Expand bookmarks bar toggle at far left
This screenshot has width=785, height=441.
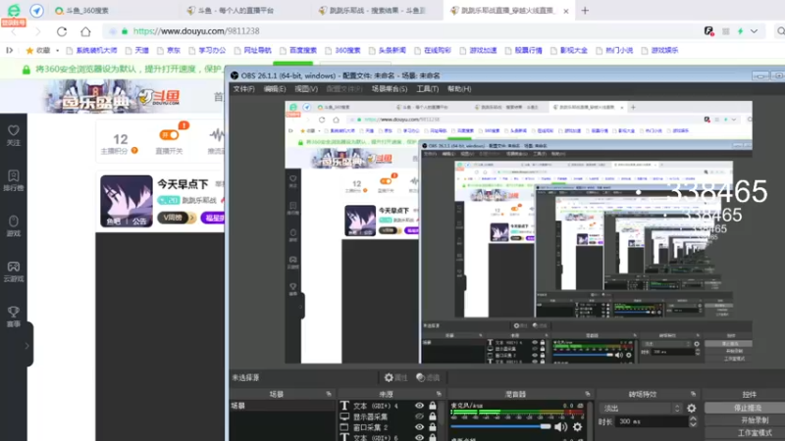tap(9, 50)
